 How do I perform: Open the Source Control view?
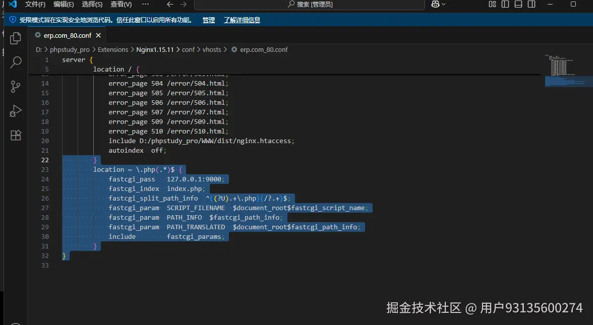16,87
